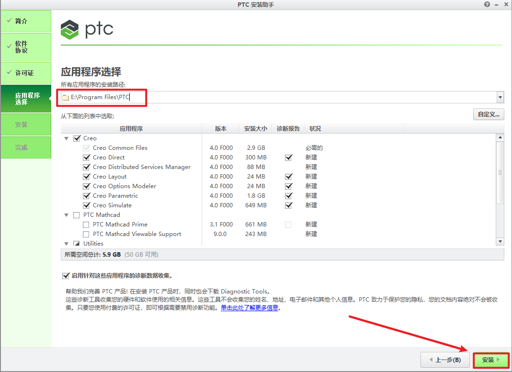This screenshot has width=512, height=372.
Task: Open the 自定义 dialog
Action: (x=489, y=114)
